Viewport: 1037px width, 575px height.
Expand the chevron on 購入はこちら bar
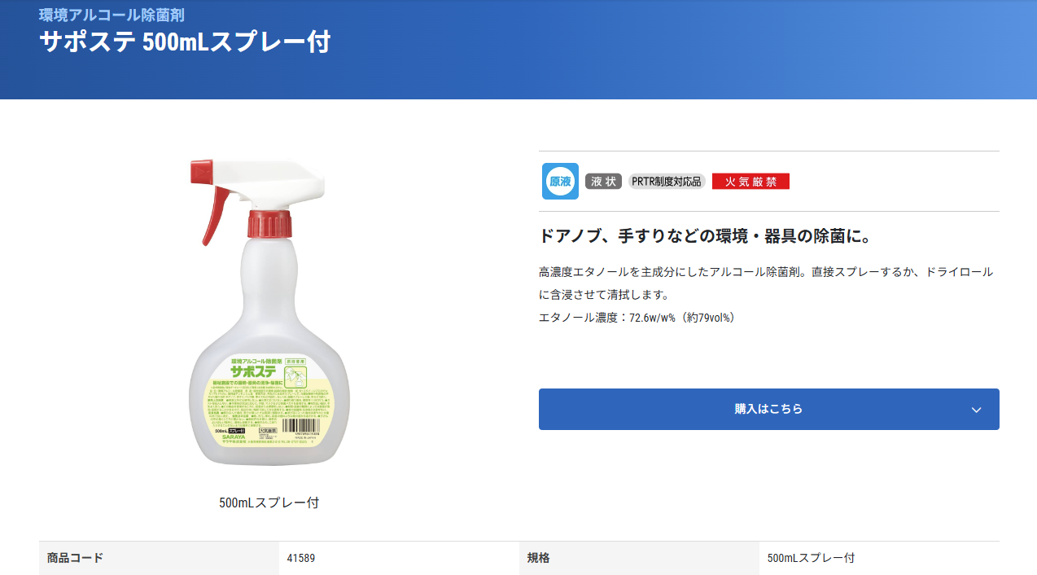(976, 410)
